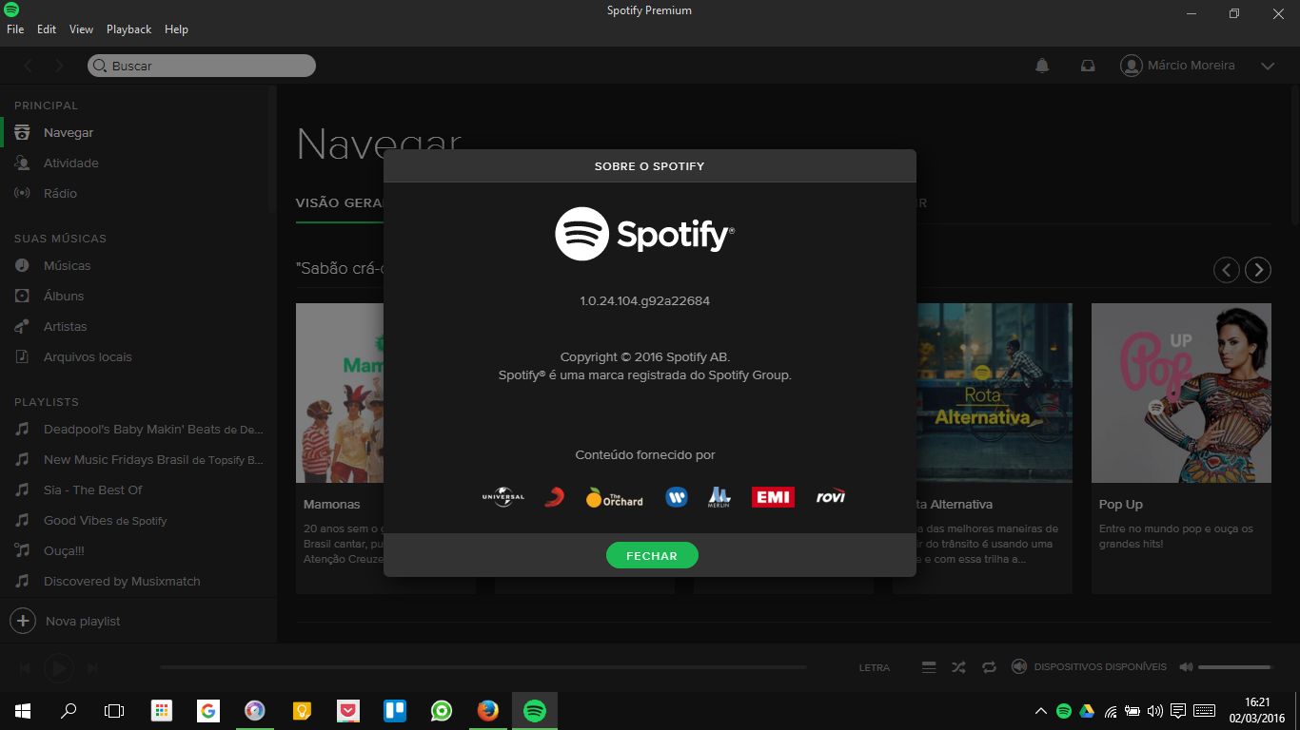Launch Firefox from the taskbar

tap(488, 711)
